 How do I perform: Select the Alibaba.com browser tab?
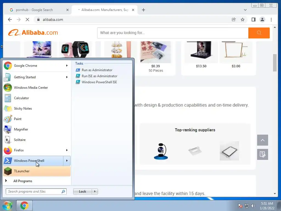(104, 10)
